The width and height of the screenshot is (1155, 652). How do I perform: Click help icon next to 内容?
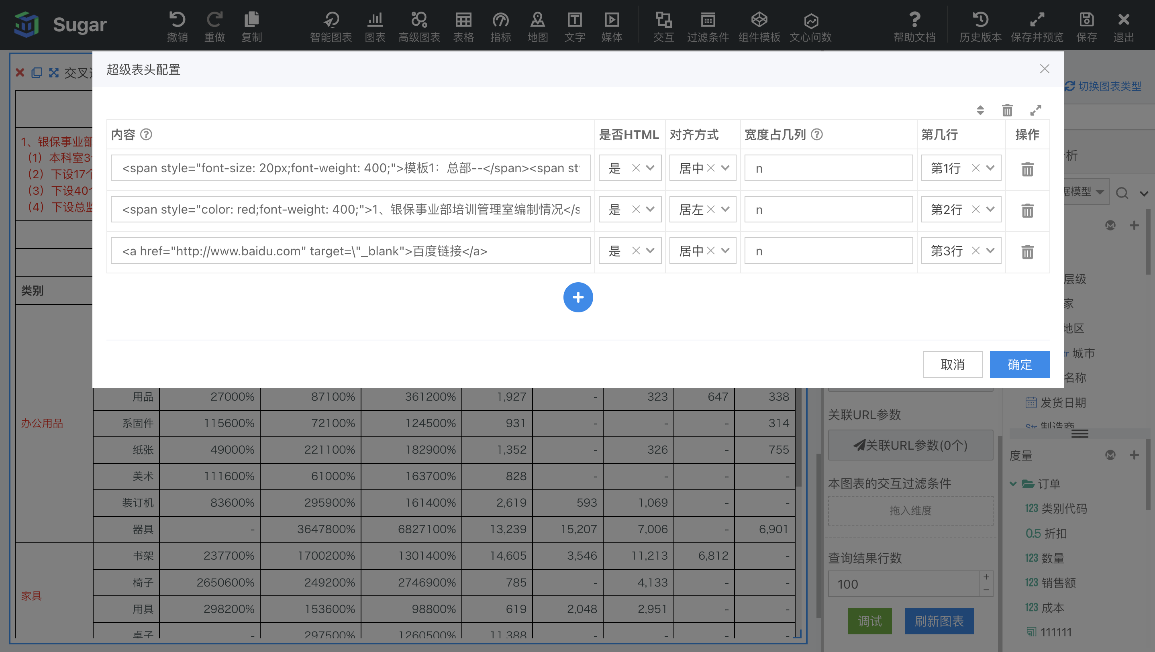click(146, 134)
